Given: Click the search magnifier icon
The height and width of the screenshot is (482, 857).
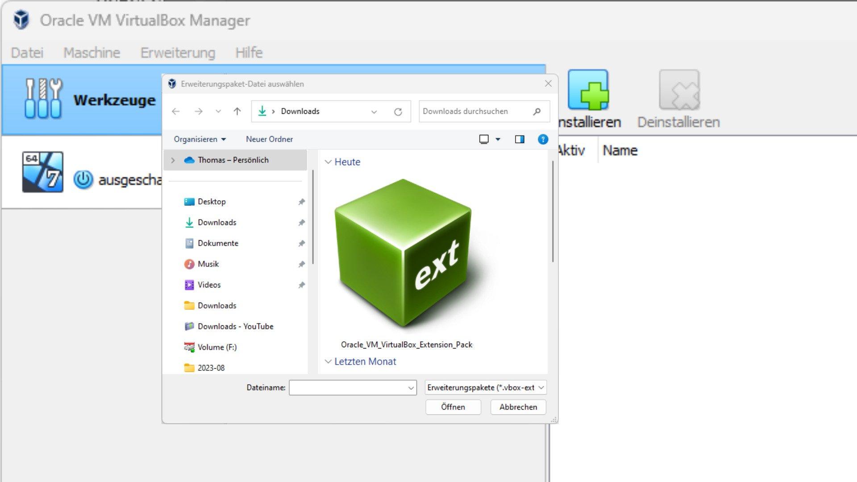Looking at the screenshot, I should coord(537,112).
